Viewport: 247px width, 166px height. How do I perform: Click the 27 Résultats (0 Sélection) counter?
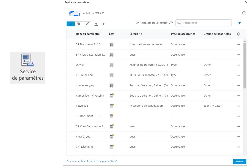click(152, 23)
